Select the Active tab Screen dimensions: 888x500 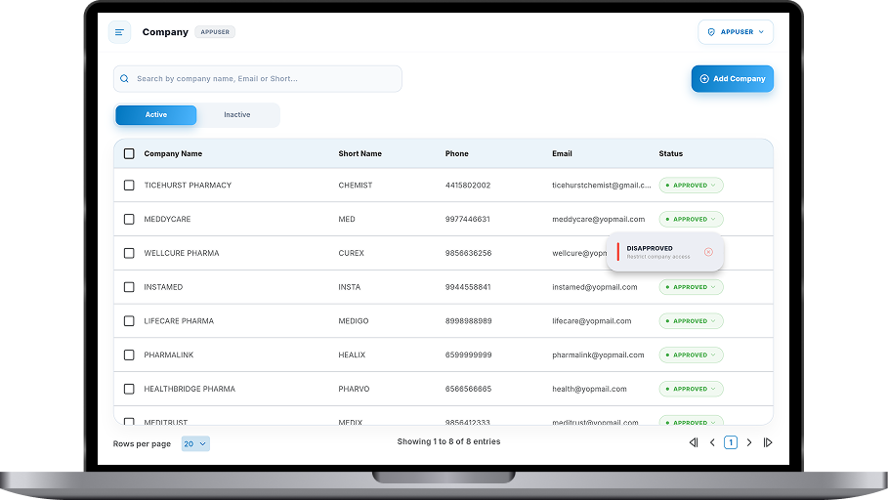point(156,115)
